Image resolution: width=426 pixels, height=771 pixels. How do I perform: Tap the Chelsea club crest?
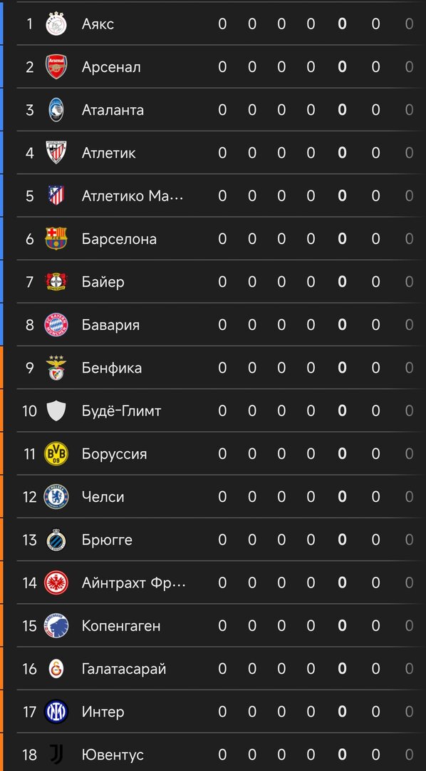56,497
